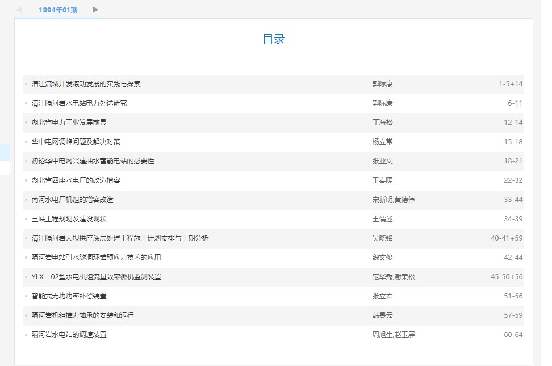
Task: Click page range 12-14
Action: [x=513, y=123]
